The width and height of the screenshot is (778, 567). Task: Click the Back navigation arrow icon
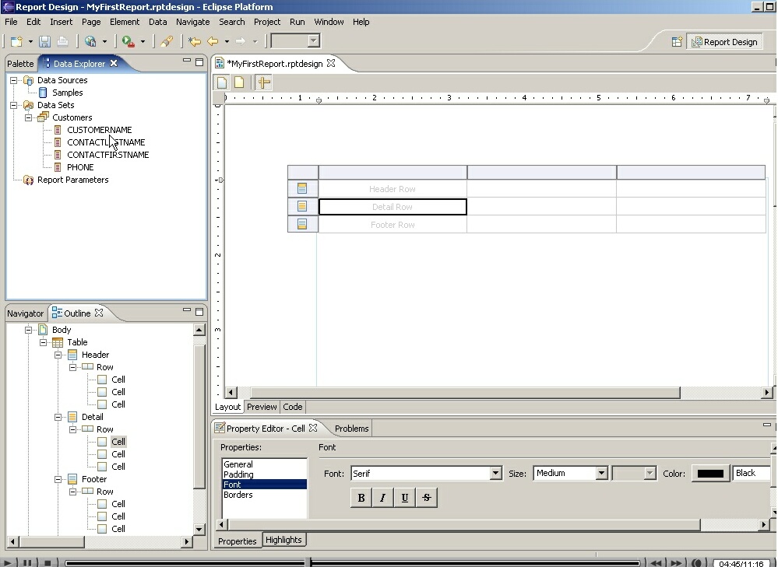coord(213,42)
